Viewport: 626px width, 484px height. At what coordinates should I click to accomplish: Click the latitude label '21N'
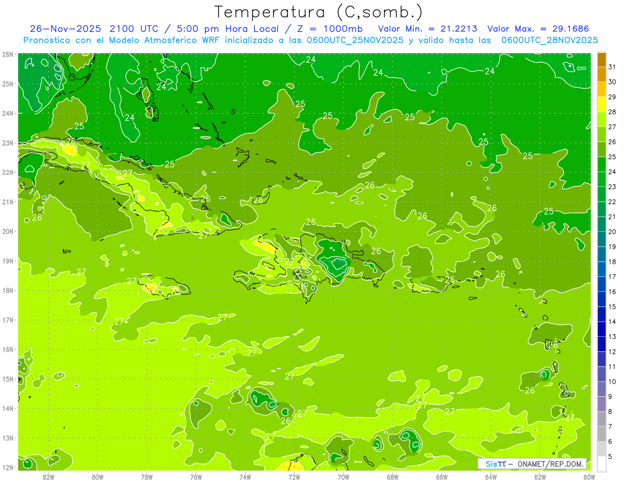tap(8, 202)
